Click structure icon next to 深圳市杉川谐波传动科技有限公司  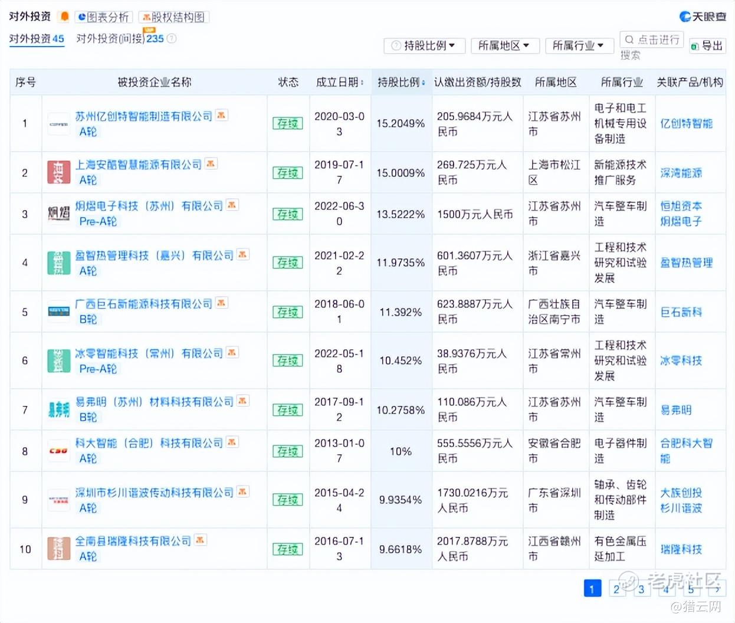(x=242, y=491)
